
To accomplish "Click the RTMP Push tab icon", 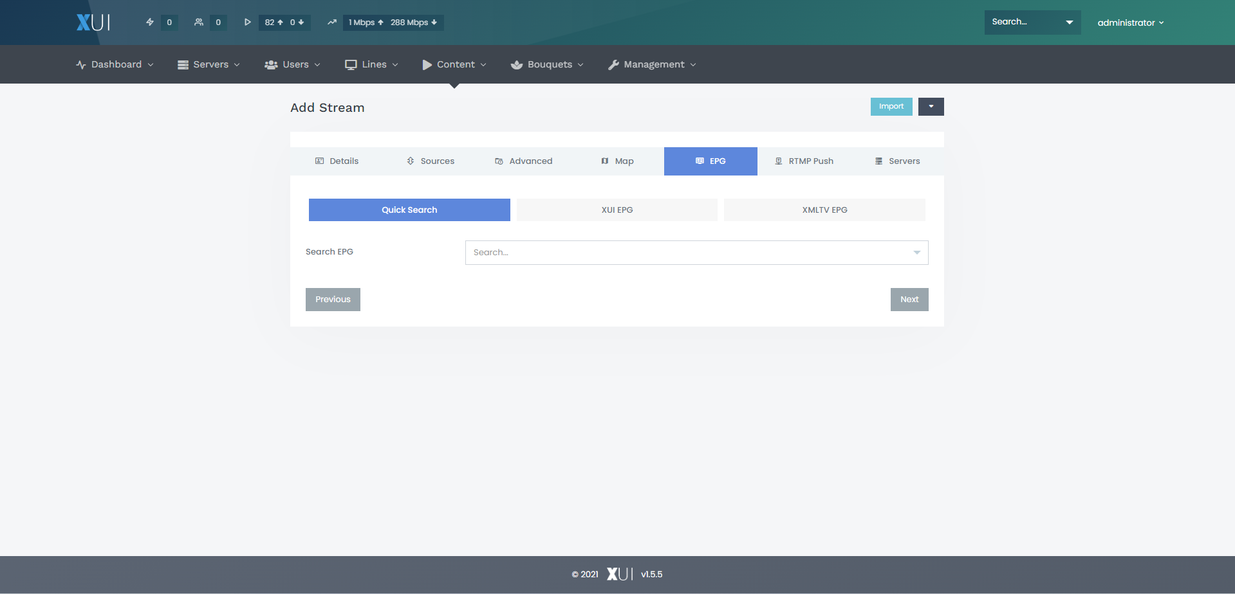I will pos(779,161).
